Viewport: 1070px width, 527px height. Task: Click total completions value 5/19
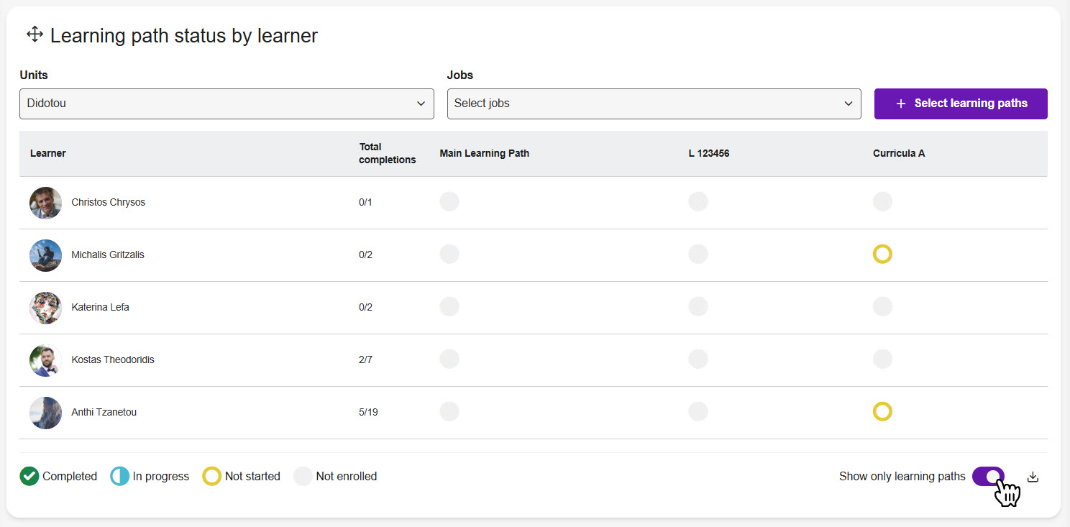click(368, 412)
